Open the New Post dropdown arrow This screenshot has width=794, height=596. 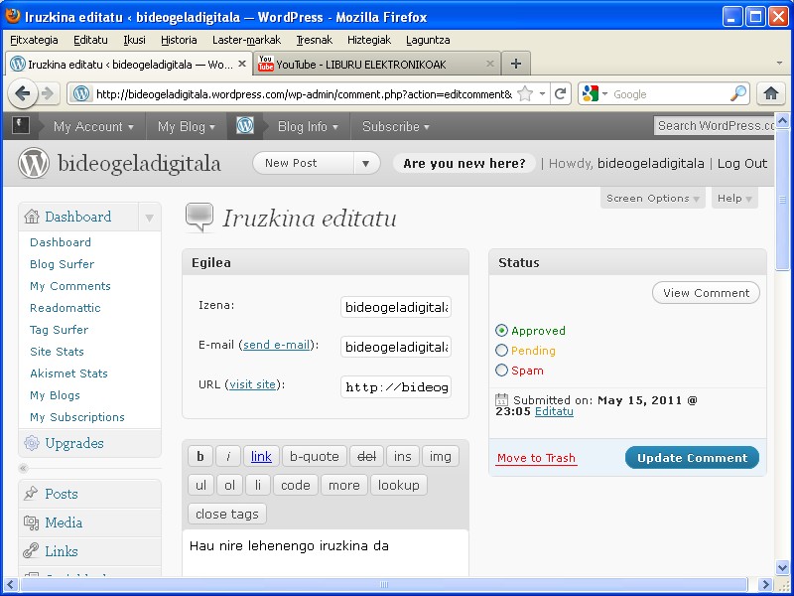pos(366,163)
